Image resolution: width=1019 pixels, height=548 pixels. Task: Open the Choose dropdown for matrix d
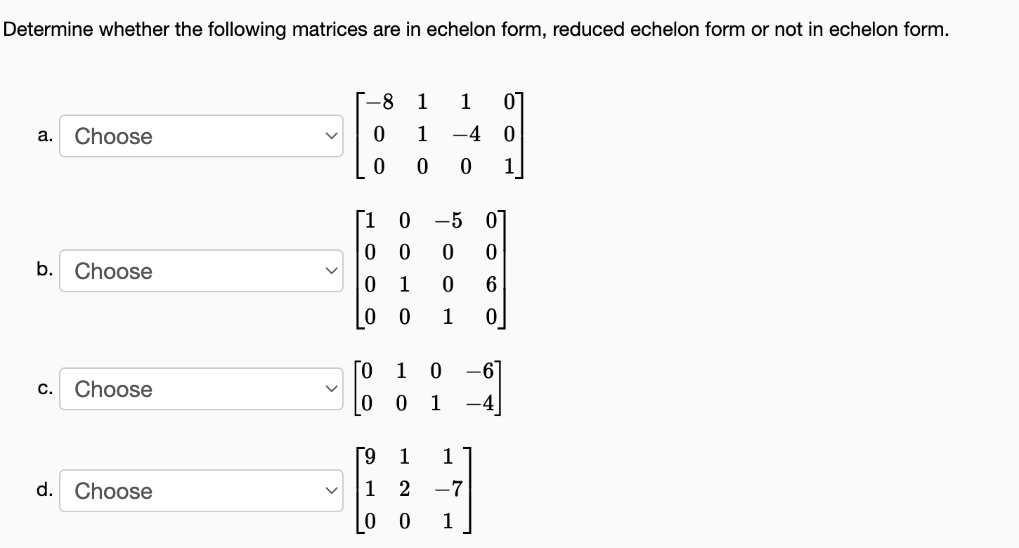point(201,491)
